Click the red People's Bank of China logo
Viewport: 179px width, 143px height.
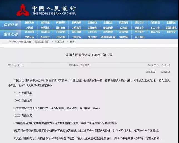pyautogui.click(x=23, y=10)
